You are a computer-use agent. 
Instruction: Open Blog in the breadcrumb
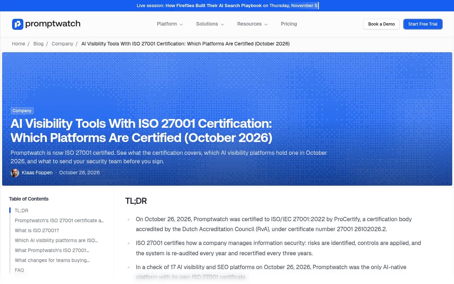pyautogui.click(x=38, y=44)
